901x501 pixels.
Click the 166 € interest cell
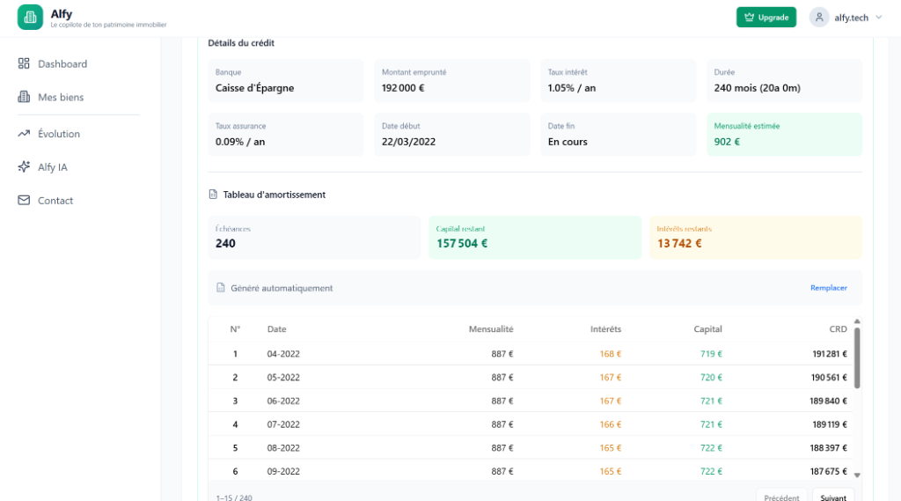coord(611,424)
